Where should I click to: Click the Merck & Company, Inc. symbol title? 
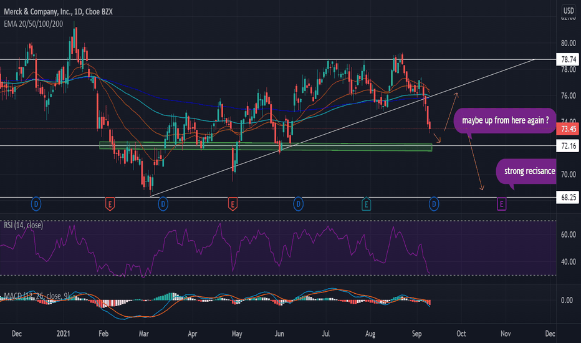click(58, 11)
